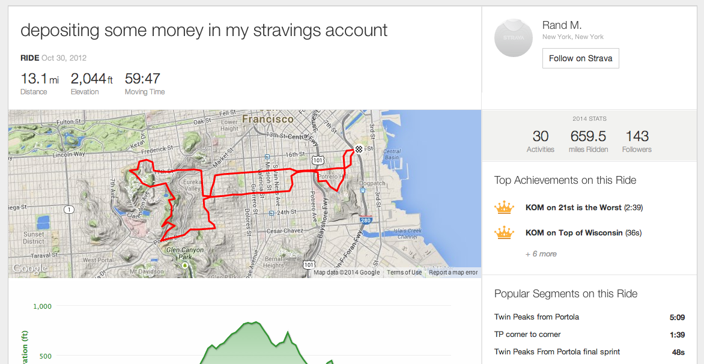Image resolution: width=704 pixels, height=364 pixels.
Task: Expand the "+ 6 more" achievements
Action: tap(541, 254)
